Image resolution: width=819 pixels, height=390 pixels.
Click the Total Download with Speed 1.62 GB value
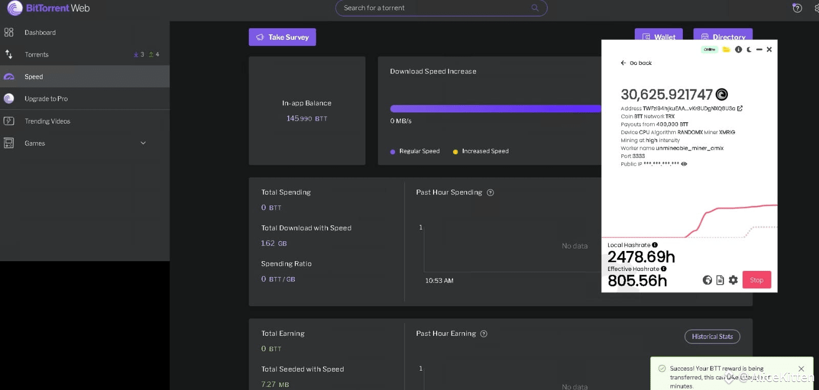(x=274, y=243)
